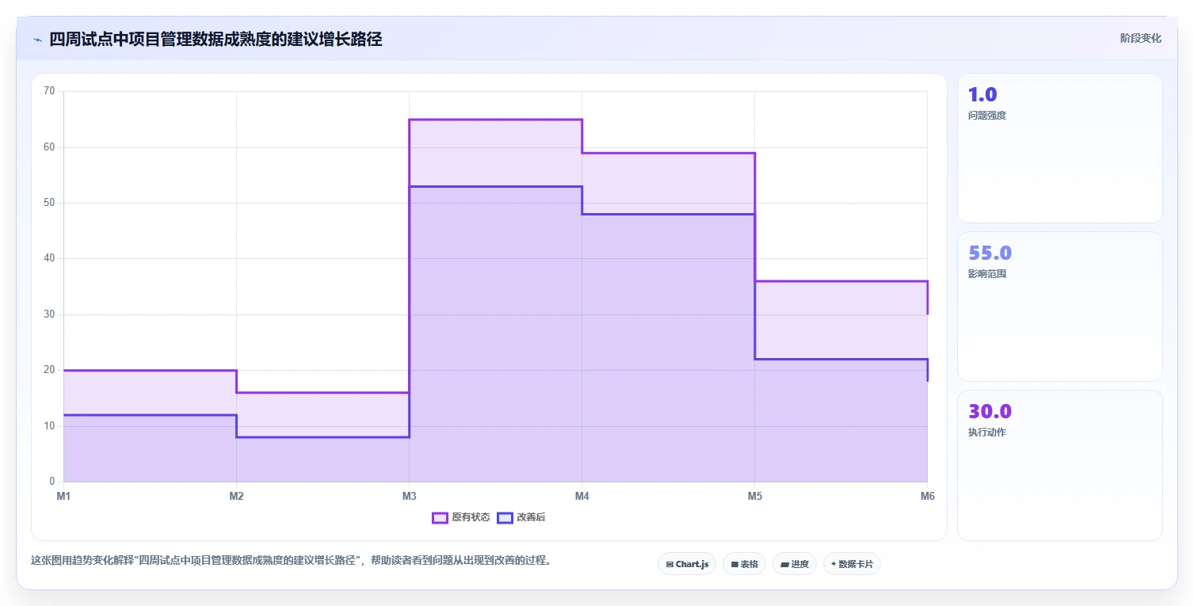Click the 50 y-axis value
The width and height of the screenshot is (1194, 606).
[49, 203]
